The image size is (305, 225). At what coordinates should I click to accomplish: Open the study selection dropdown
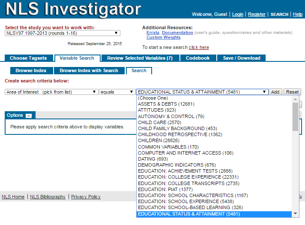point(63,33)
